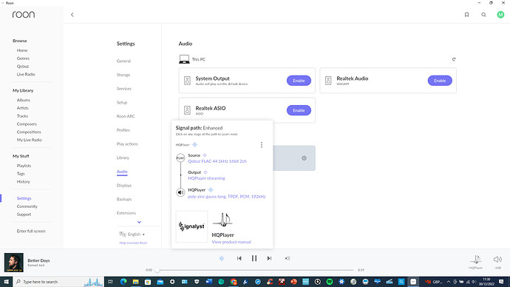Skip to the previous track

pos(239,258)
